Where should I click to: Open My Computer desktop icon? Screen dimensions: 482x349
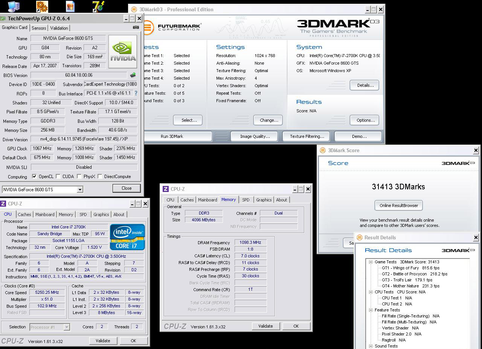(x=14, y=6)
